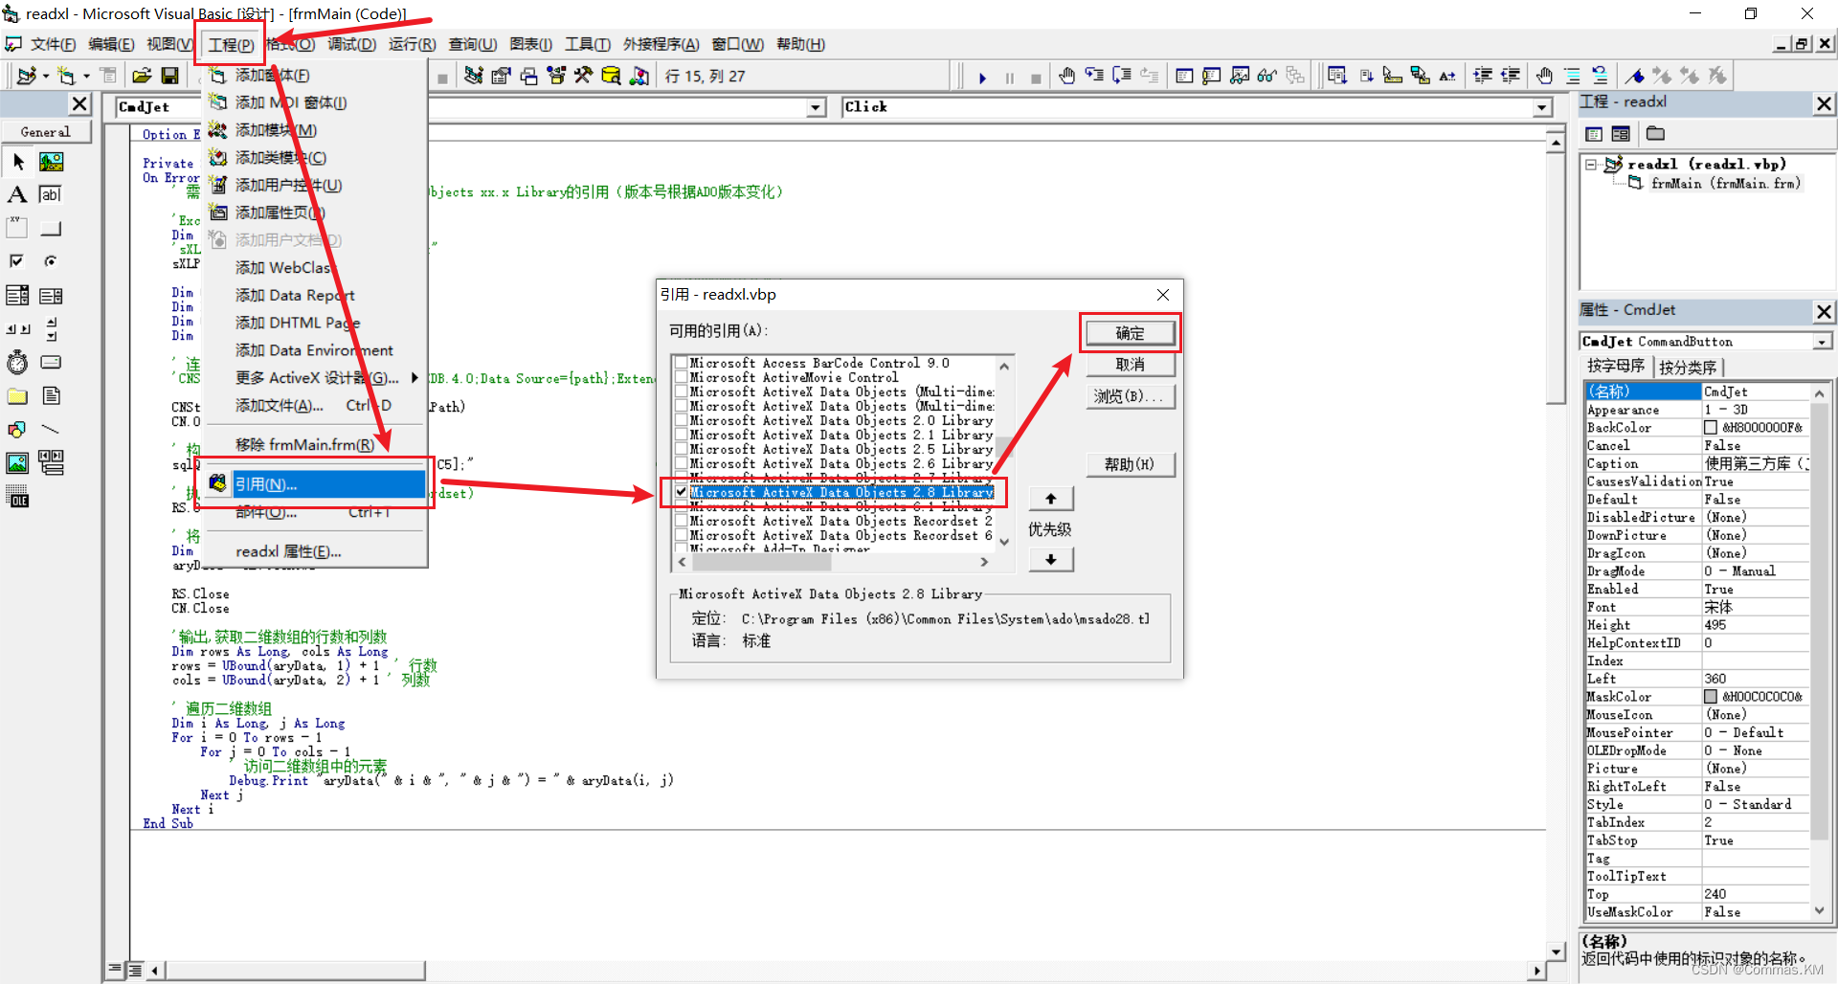Click the priority down arrow button
Screen dimensions: 1838x984
click(x=1051, y=559)
